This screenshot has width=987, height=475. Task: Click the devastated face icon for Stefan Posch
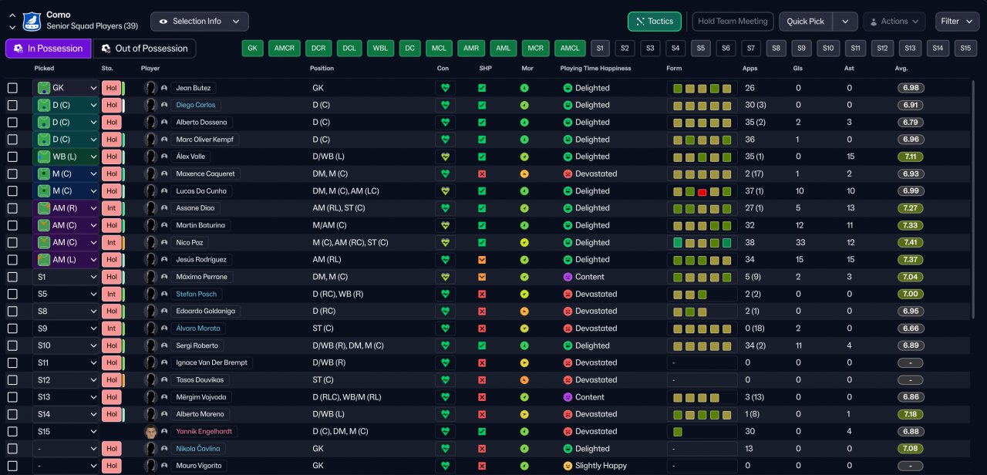[x=568, y=295]
